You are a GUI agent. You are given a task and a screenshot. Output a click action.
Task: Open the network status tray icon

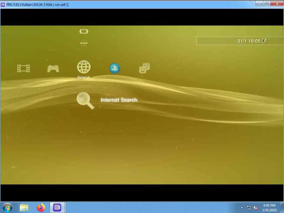[249, 208]
